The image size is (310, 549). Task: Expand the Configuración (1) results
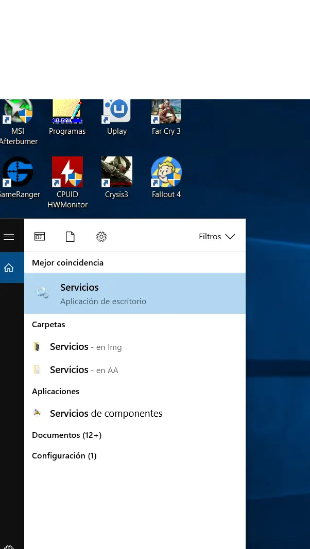coord(64,456)
